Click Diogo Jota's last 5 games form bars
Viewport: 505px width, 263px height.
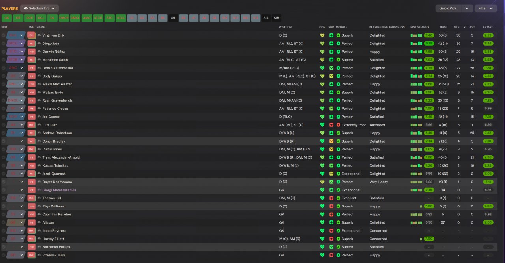click(x=416, y=44)
